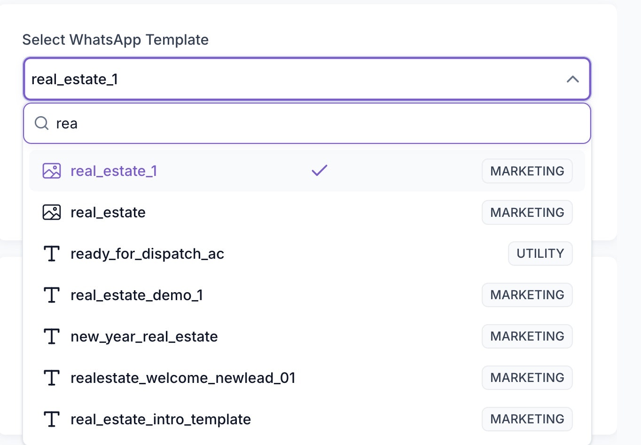
Task: Collapse the template dropdown with chevron
Action: pos(572,79)
